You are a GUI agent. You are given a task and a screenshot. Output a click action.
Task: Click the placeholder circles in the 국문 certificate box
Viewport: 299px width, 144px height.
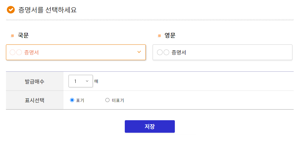(16, 52)
